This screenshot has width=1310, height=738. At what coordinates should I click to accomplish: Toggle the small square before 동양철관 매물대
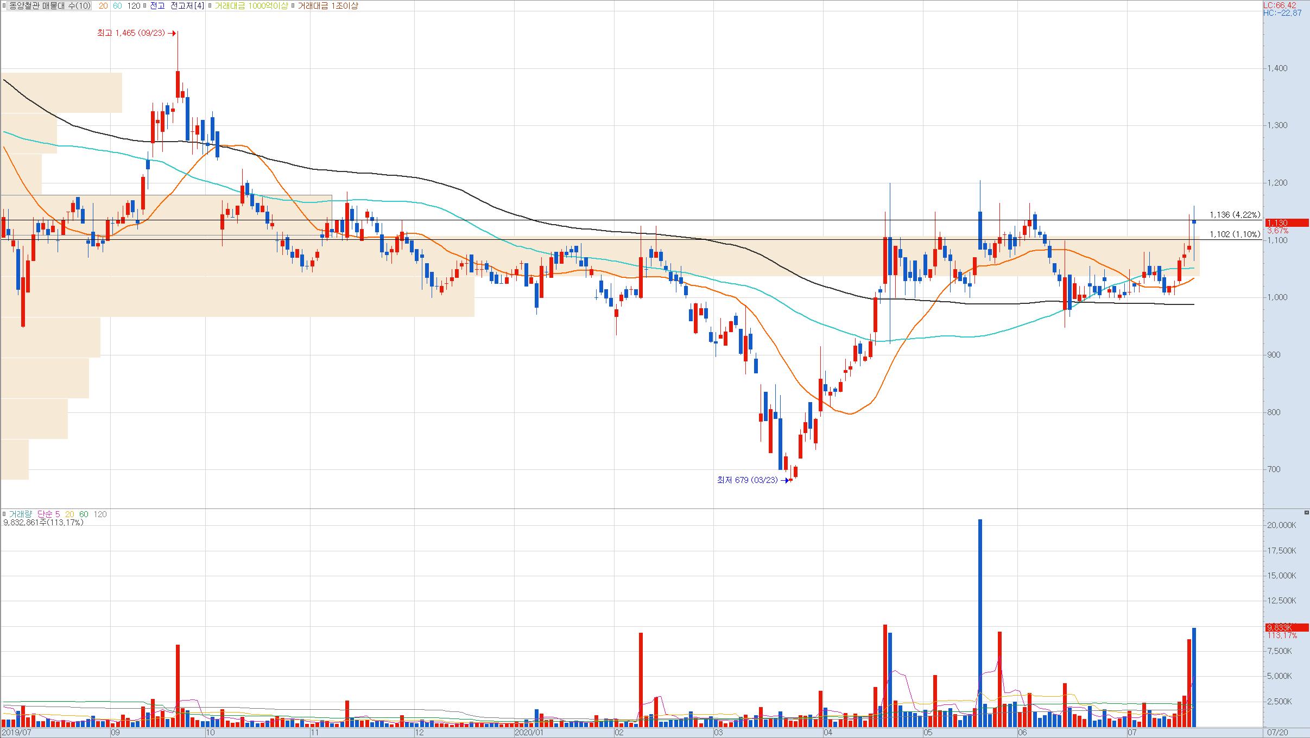pos(5,6)
